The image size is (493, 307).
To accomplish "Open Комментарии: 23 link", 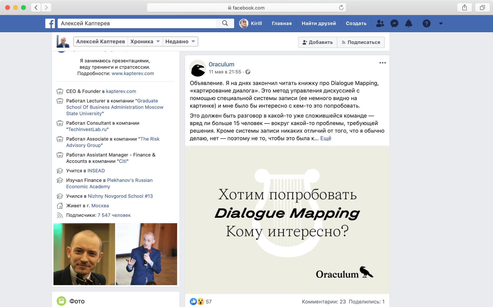I will pyautogui.click(x=324, y=302).
